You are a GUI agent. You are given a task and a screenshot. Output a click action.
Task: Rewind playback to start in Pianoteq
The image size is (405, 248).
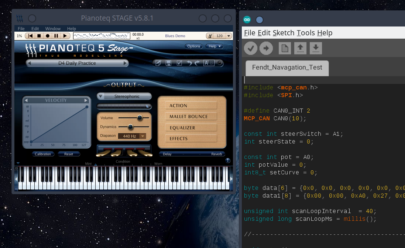point(31,36)
